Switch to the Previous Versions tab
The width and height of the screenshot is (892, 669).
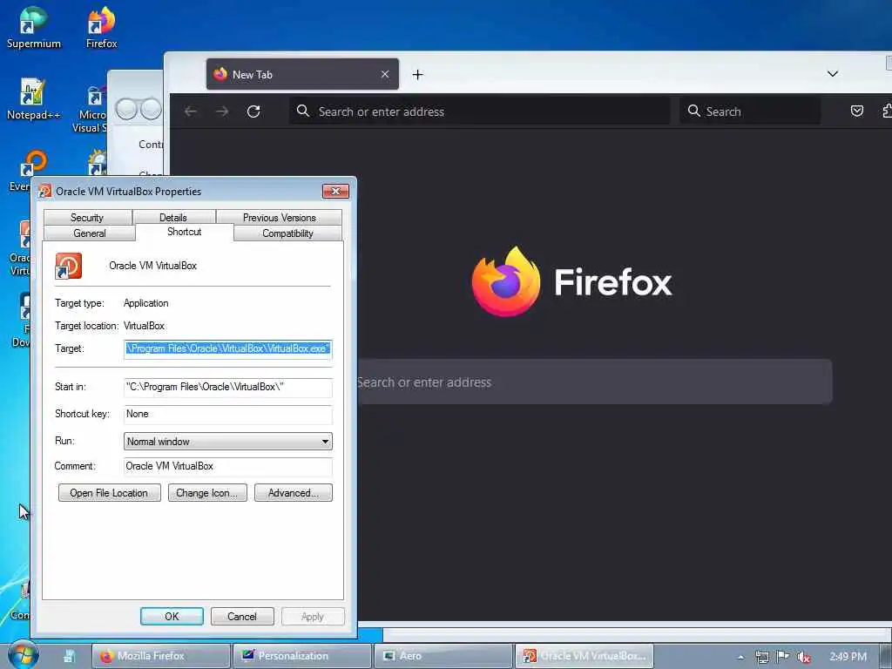click(x=279, y=217)
